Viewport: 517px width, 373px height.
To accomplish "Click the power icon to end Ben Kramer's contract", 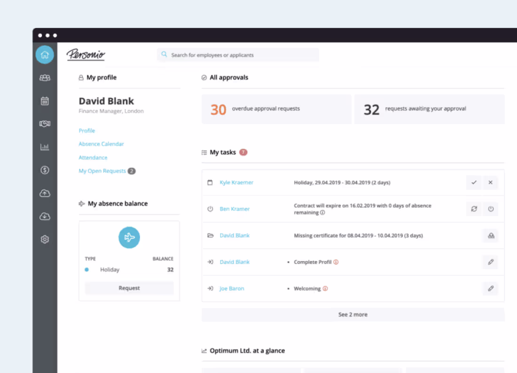I will (x=490, y=209).
